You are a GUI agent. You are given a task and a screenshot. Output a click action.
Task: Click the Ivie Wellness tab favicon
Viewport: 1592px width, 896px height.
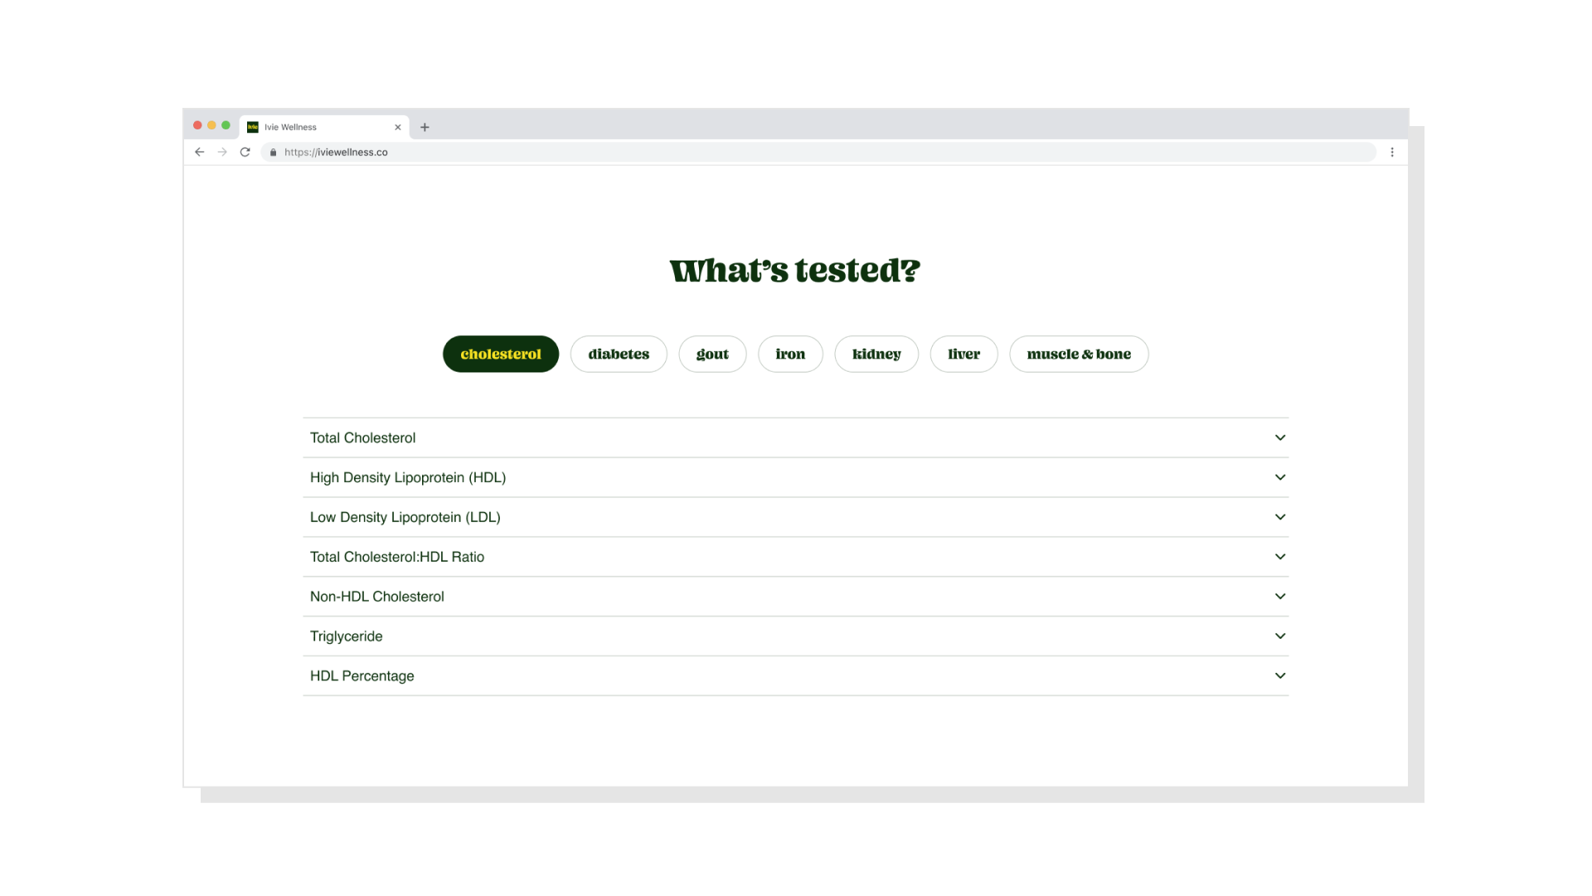(x=253, y=127)
